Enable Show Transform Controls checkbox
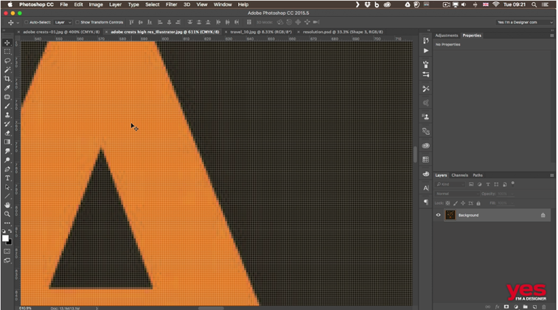Image resolution: width=558 pixels, height=310 pixels. point(77,22)
